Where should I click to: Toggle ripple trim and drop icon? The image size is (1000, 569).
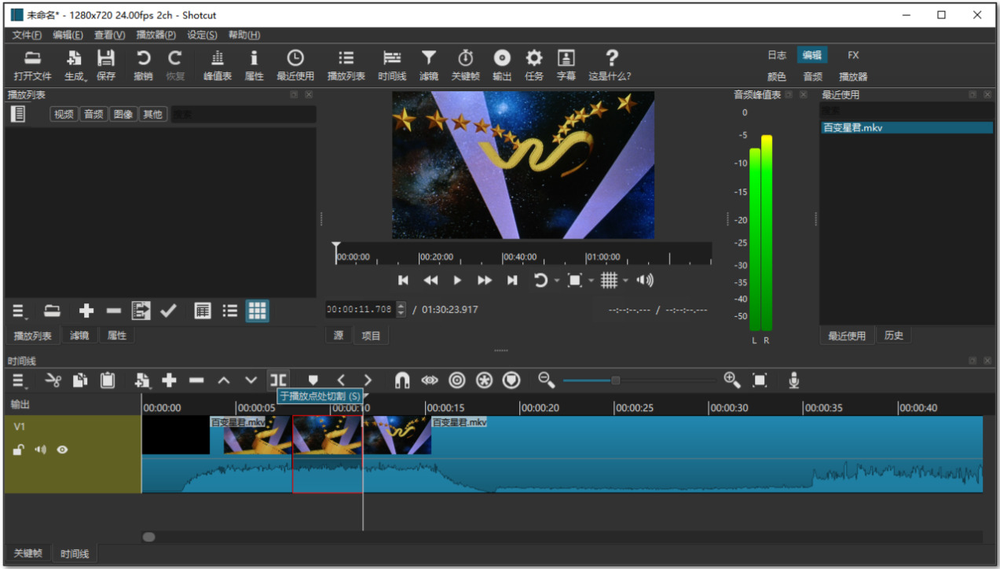click(457, 380)
